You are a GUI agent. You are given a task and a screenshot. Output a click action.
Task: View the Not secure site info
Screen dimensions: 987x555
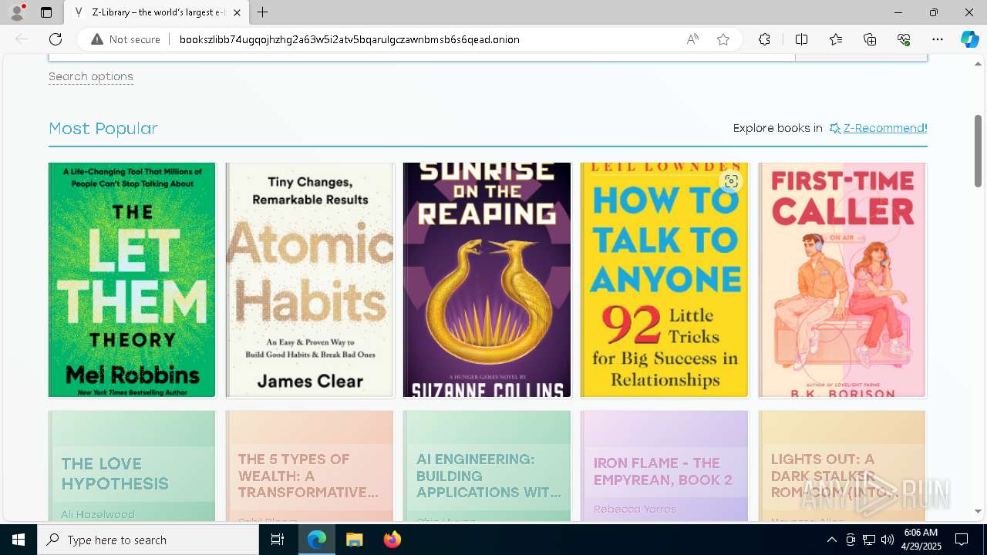[x=126, y=39]
